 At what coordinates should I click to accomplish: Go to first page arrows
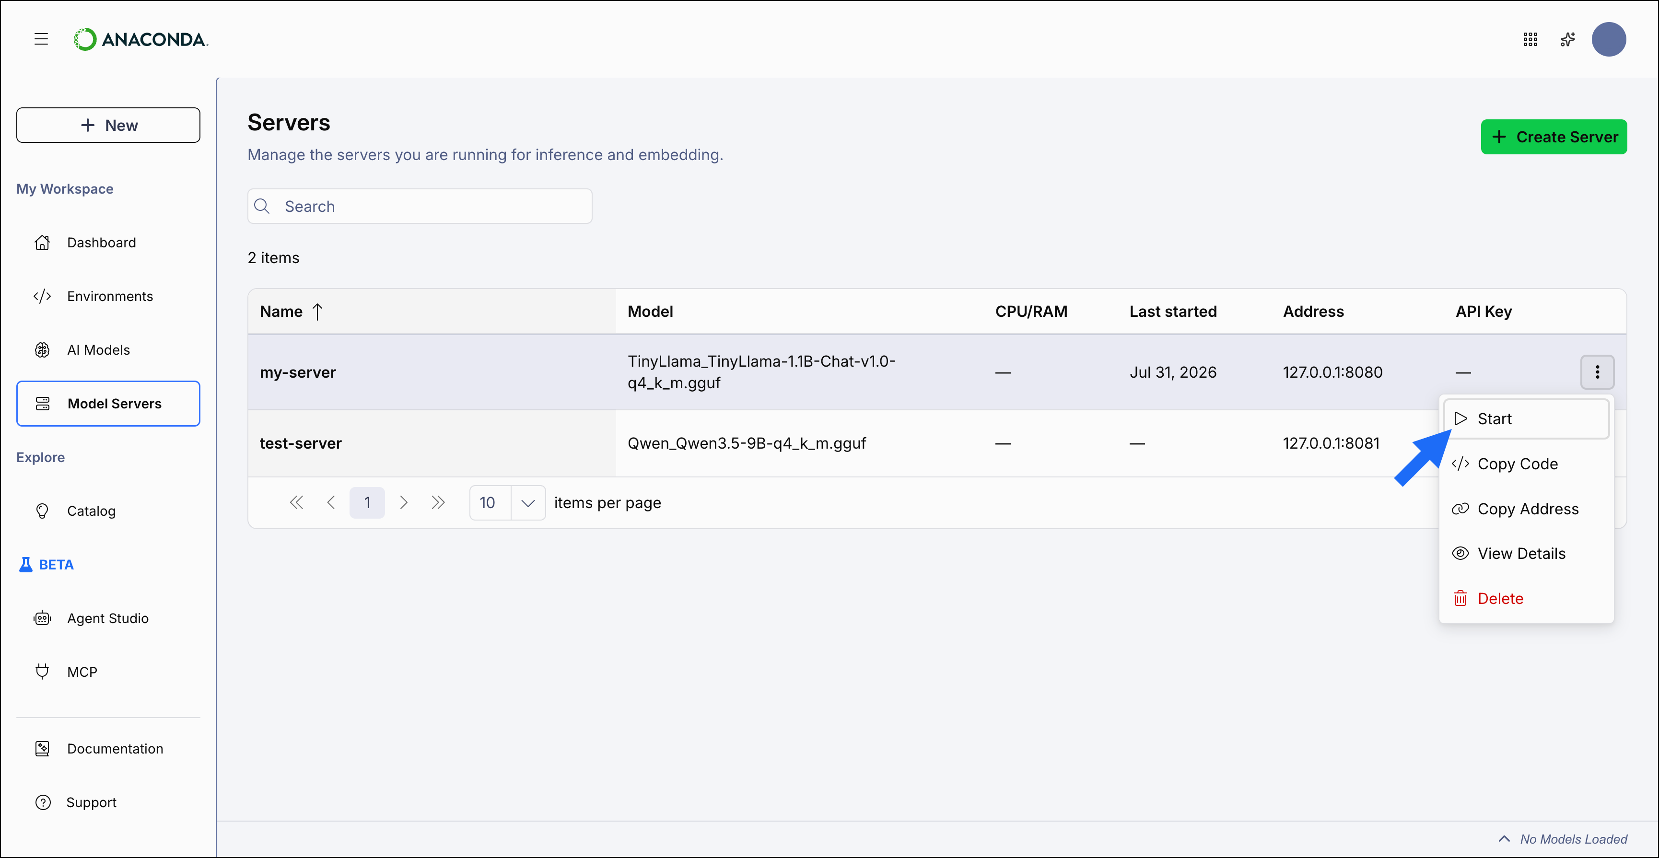(x=296, y=503)
